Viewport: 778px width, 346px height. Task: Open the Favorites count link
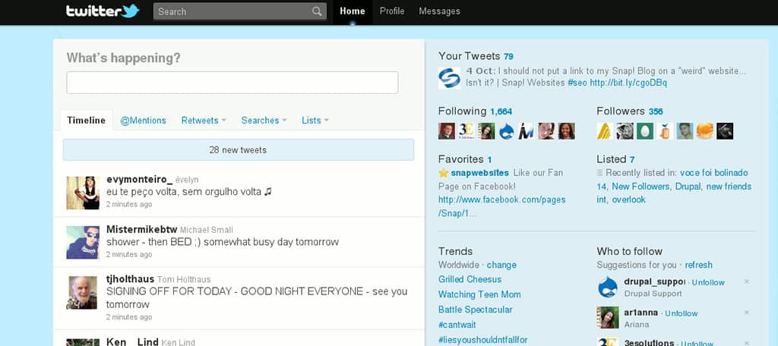(x=489, y=159)
